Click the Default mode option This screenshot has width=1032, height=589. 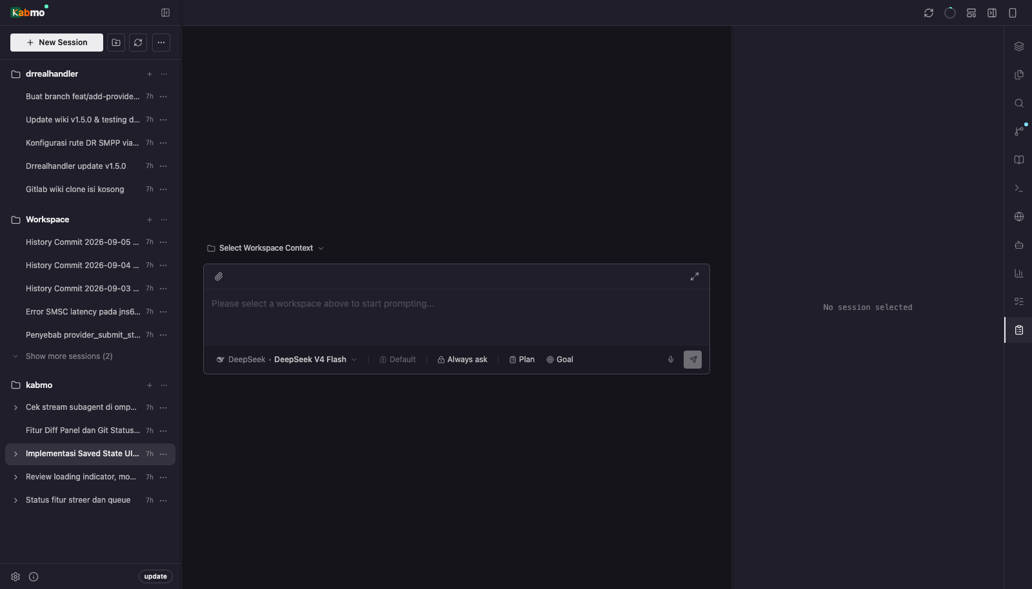pos(398,360)
